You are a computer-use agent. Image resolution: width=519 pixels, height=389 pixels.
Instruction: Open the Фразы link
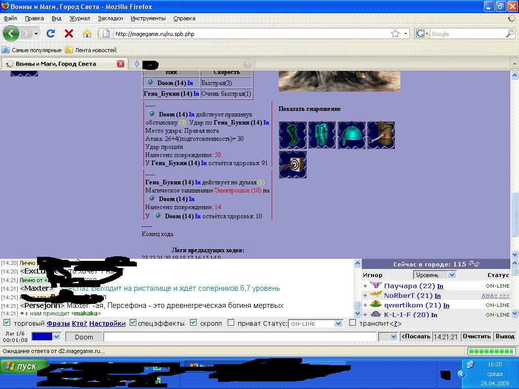[x=58, y=323]
